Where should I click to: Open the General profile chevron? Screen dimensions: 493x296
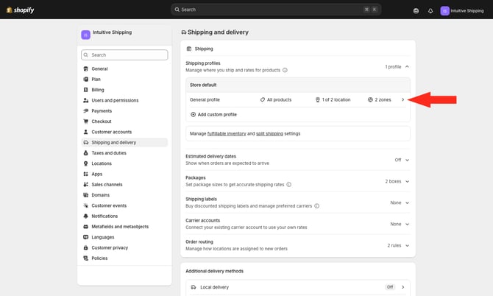tap(402, 99)
